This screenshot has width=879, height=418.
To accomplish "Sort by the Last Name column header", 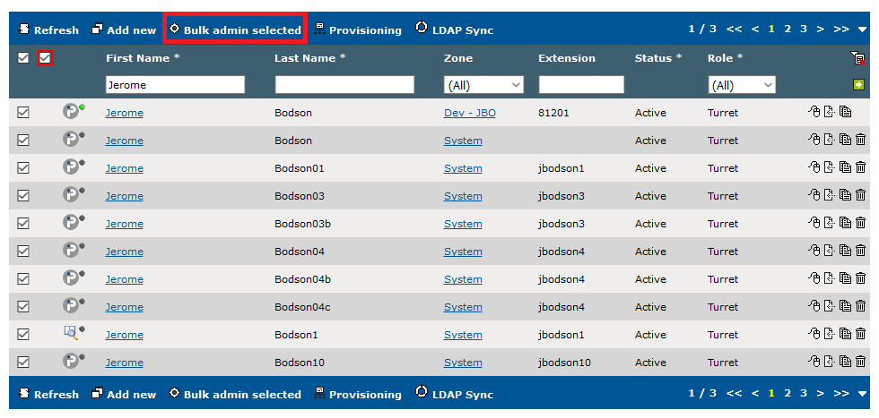I will coord(310,58).
